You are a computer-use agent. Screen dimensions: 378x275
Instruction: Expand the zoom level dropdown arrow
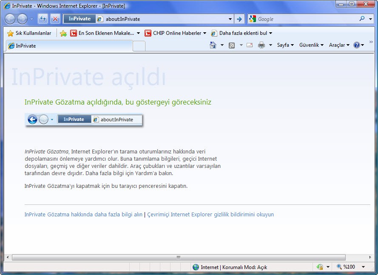363,267
